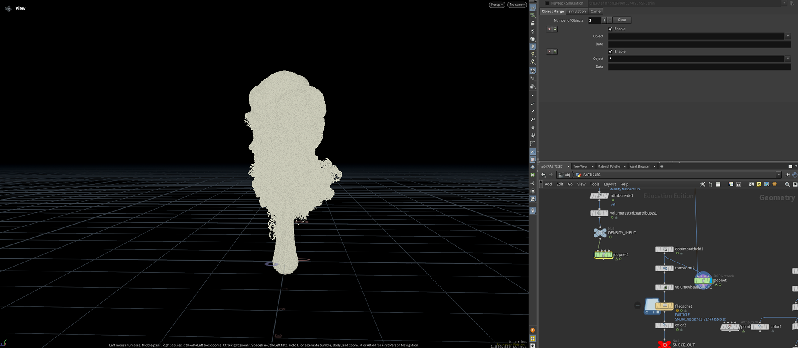
Task: Click the network box icon
Action: point(751,184)
